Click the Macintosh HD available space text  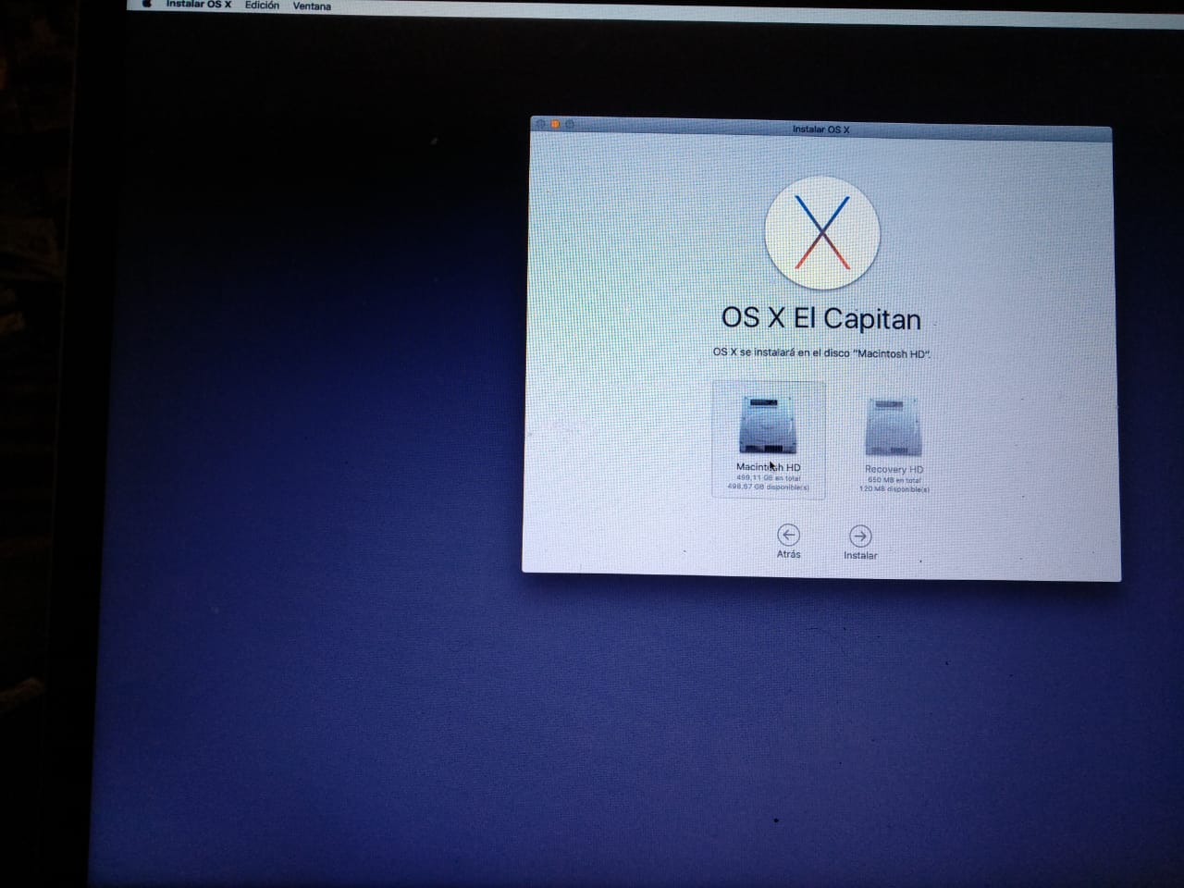tap(768, 487)
